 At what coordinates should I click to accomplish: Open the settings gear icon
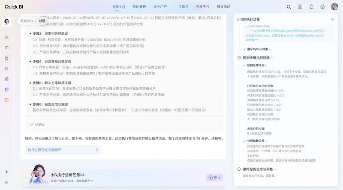point(322,7)
